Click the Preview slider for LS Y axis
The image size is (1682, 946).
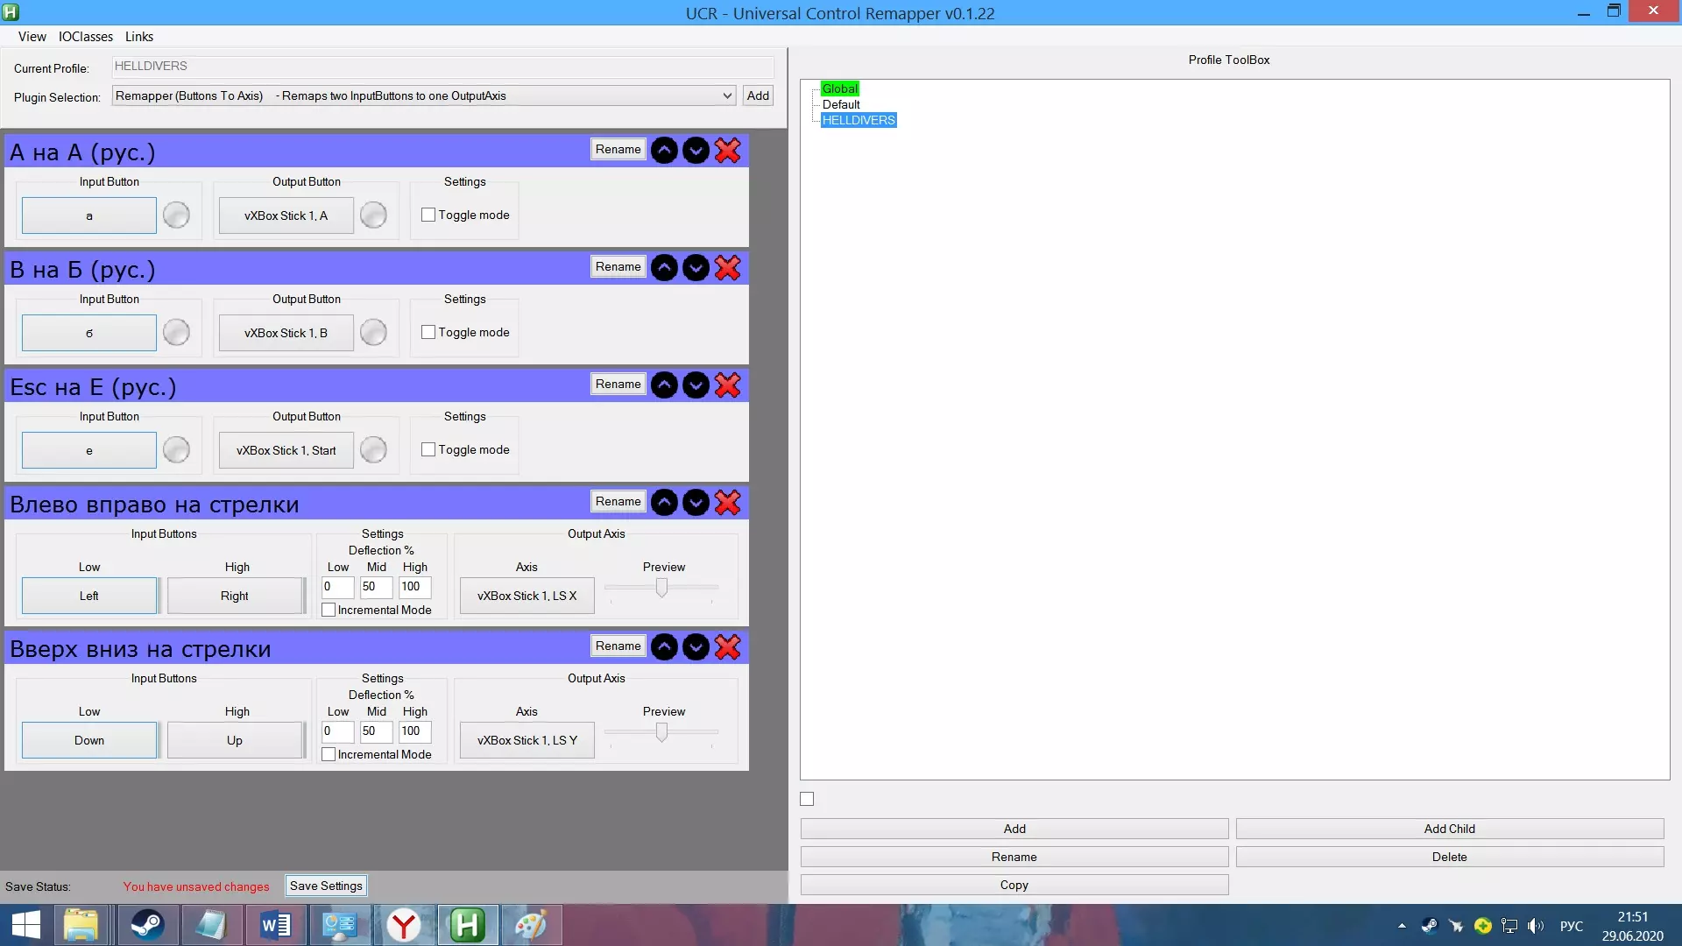661,732
